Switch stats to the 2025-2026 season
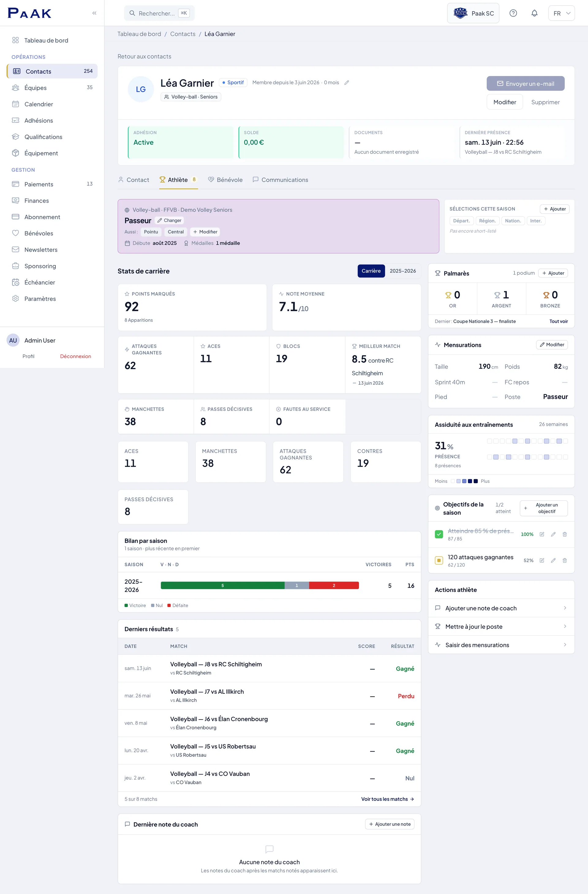 (403, 271)
